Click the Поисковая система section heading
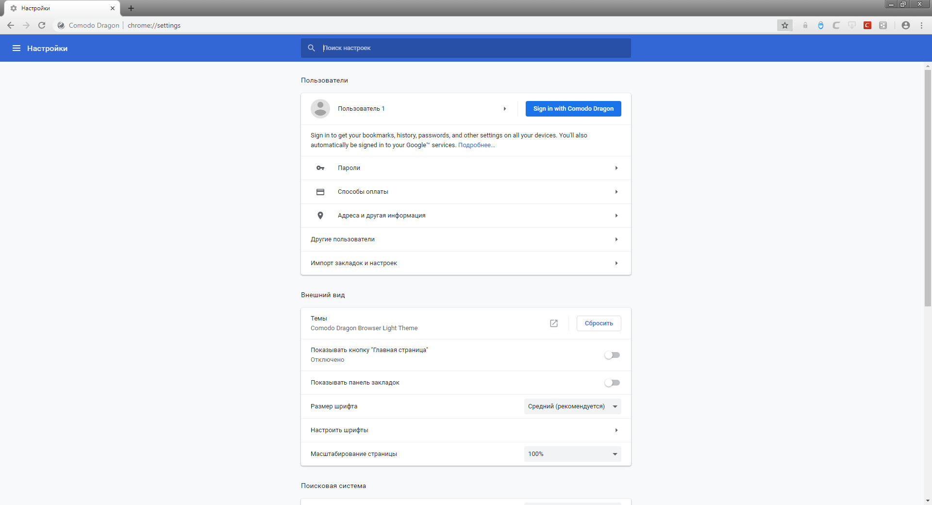The height and width of the screenshot is (505, 932). (333, 486)
